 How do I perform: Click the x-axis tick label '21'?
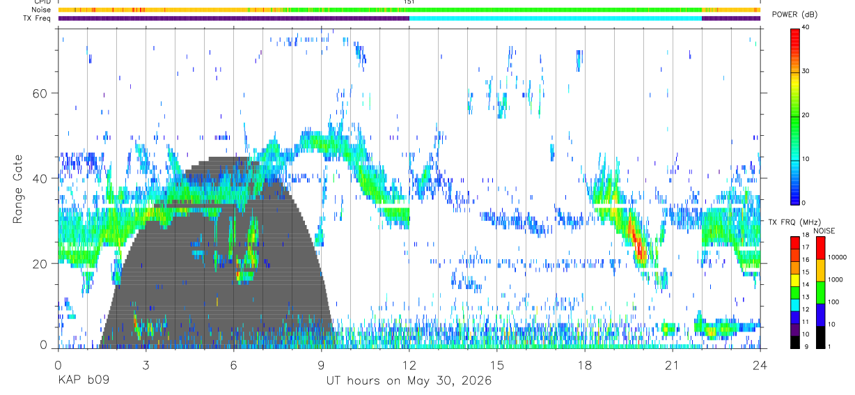(672, 366)
